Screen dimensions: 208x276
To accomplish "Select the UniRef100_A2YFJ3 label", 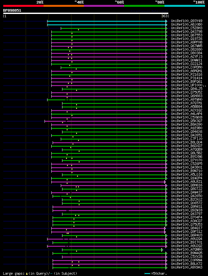I will point(187,57).
